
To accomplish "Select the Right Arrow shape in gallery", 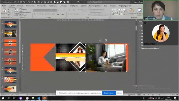I will (x=119, y=12).
